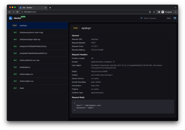Select the GET /login request

pos(37,88)
